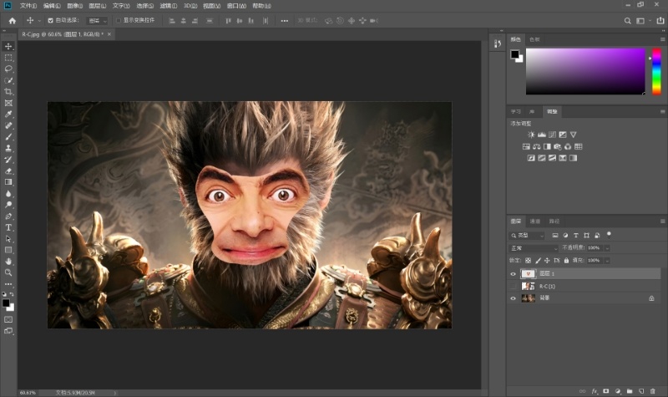Select the 图层 1 layer thumbnail

[x=528, y=273]
